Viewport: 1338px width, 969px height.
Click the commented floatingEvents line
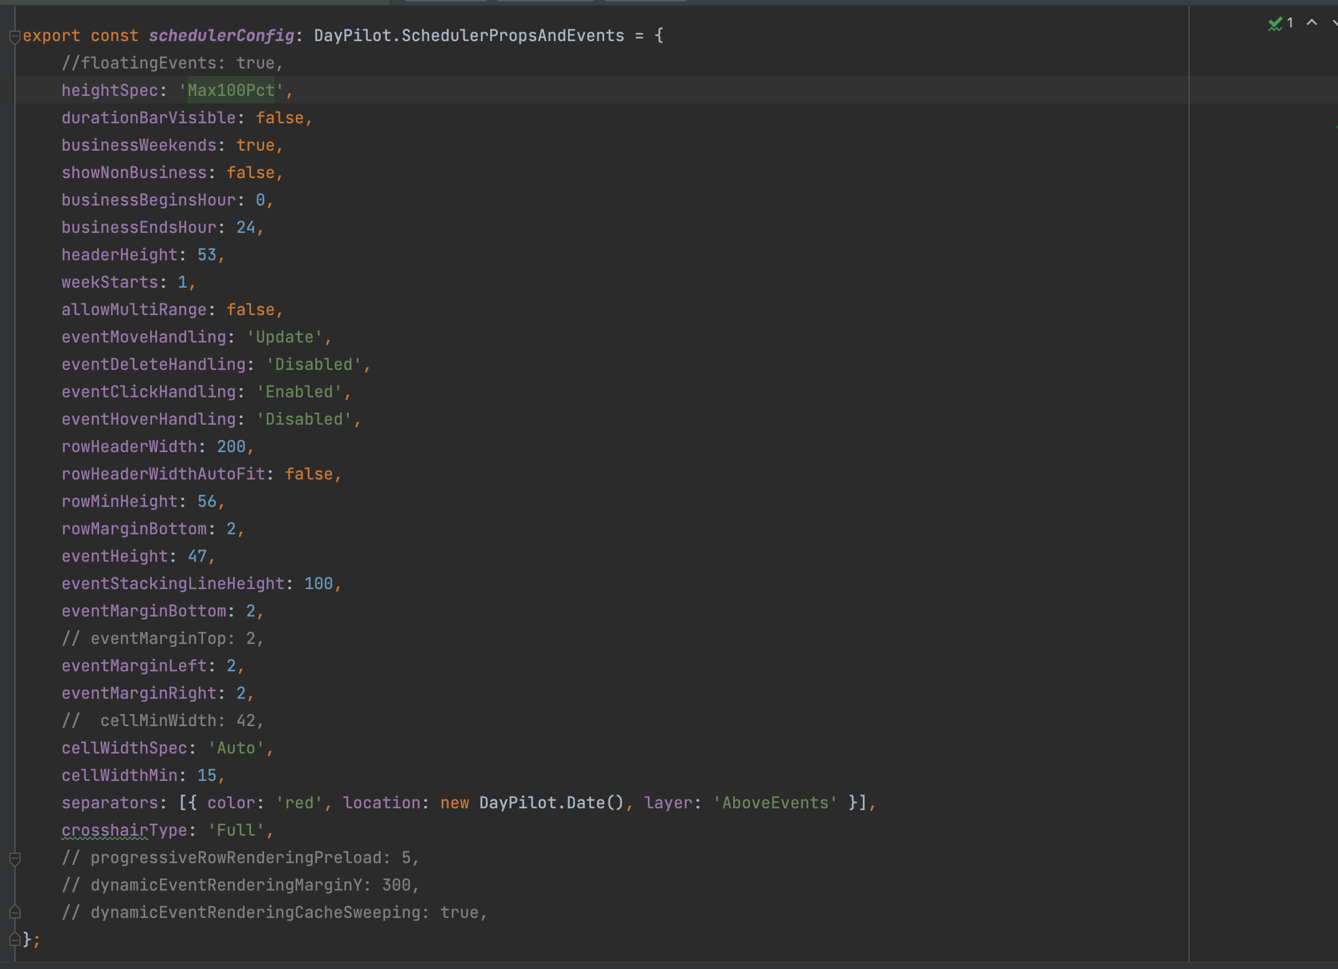(x=173, y=63)
